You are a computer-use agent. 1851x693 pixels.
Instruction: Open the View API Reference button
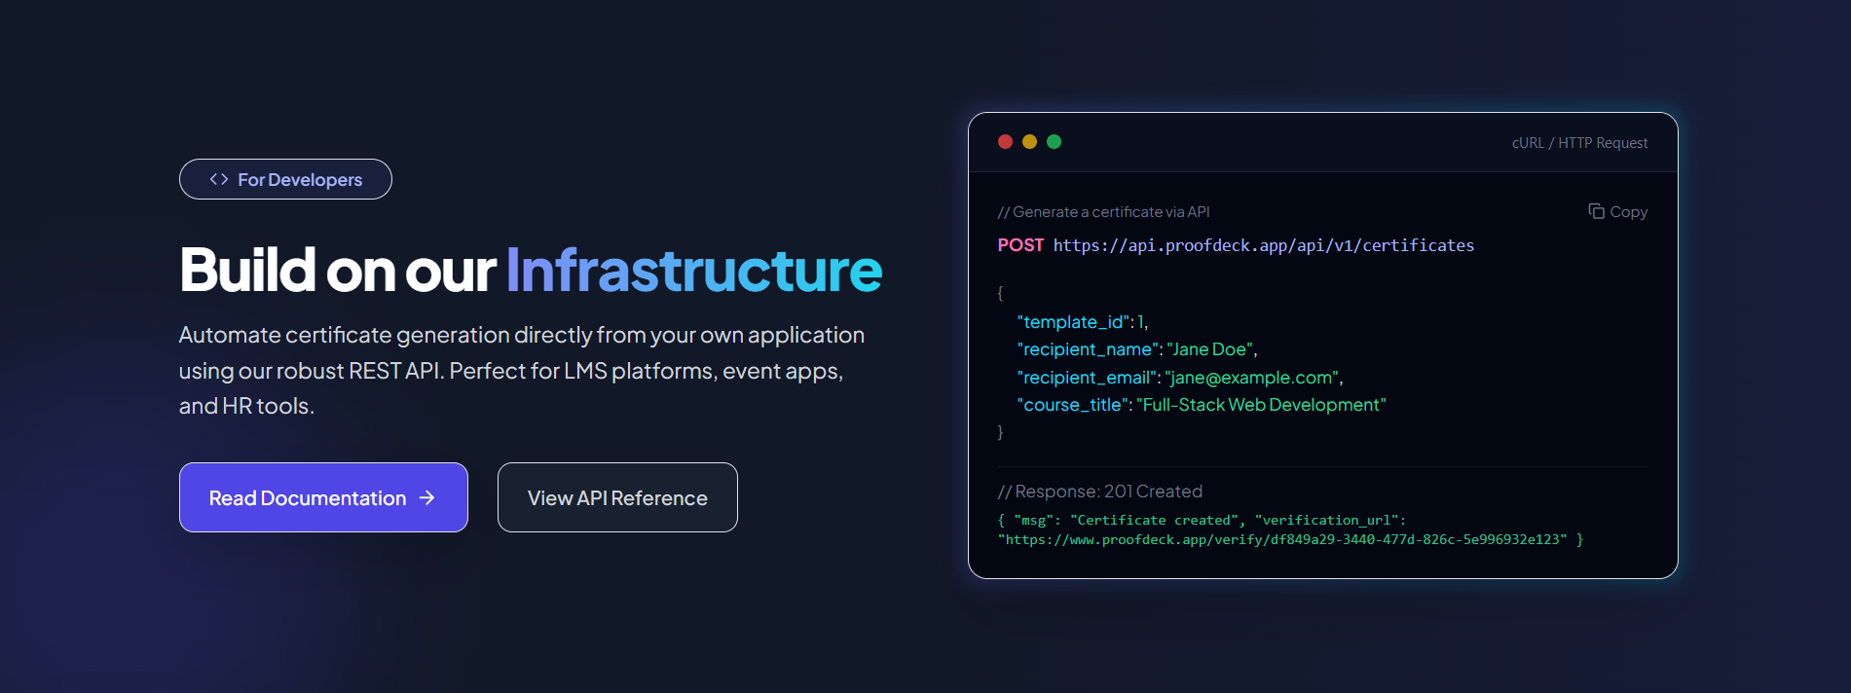point(617,497)
